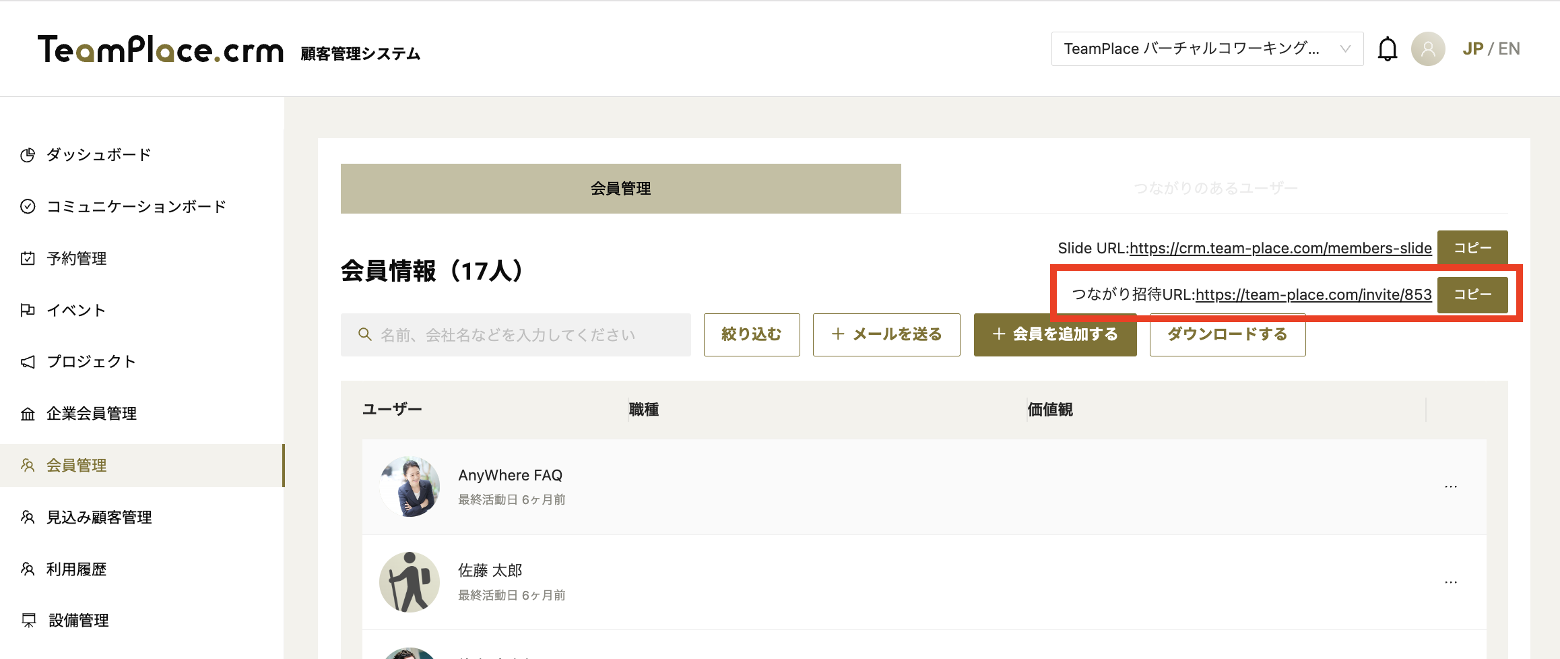Click the ダウンロードする button
Screen dimensions: 1560x659
1227,334
